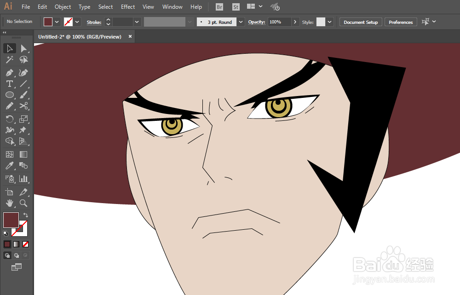Activate the Artboard tool

pyautogui.click(x=9, y=192)
